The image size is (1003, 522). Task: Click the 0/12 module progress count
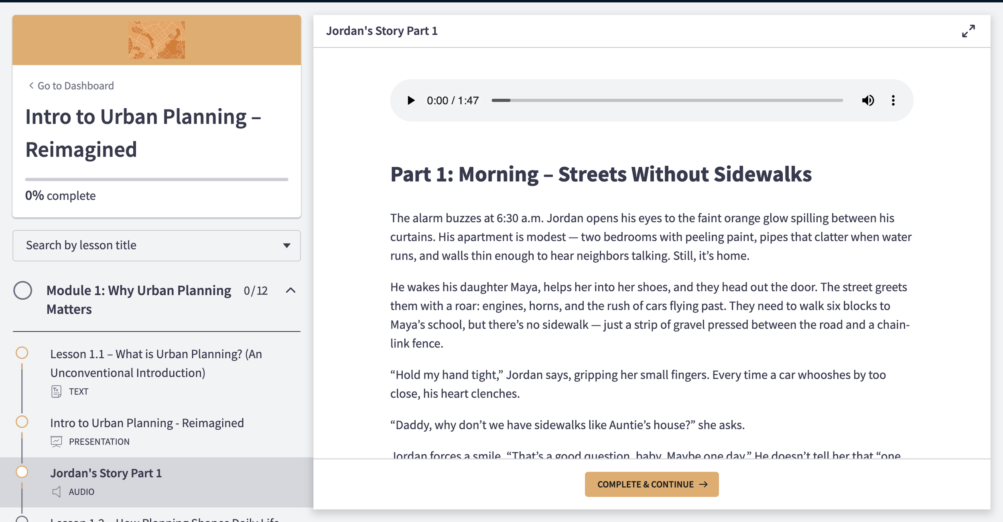click(x=256, y=290)
